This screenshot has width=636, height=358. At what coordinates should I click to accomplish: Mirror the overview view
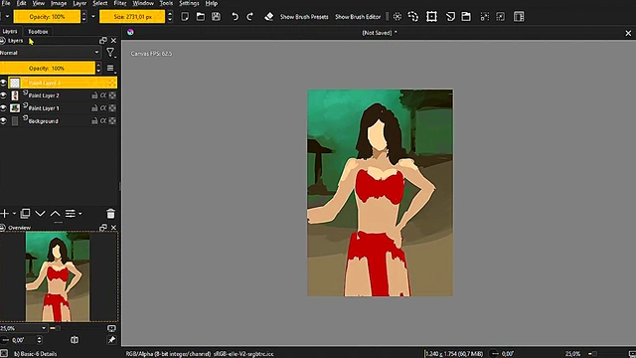pyautogui.click(x=75, y=340)
